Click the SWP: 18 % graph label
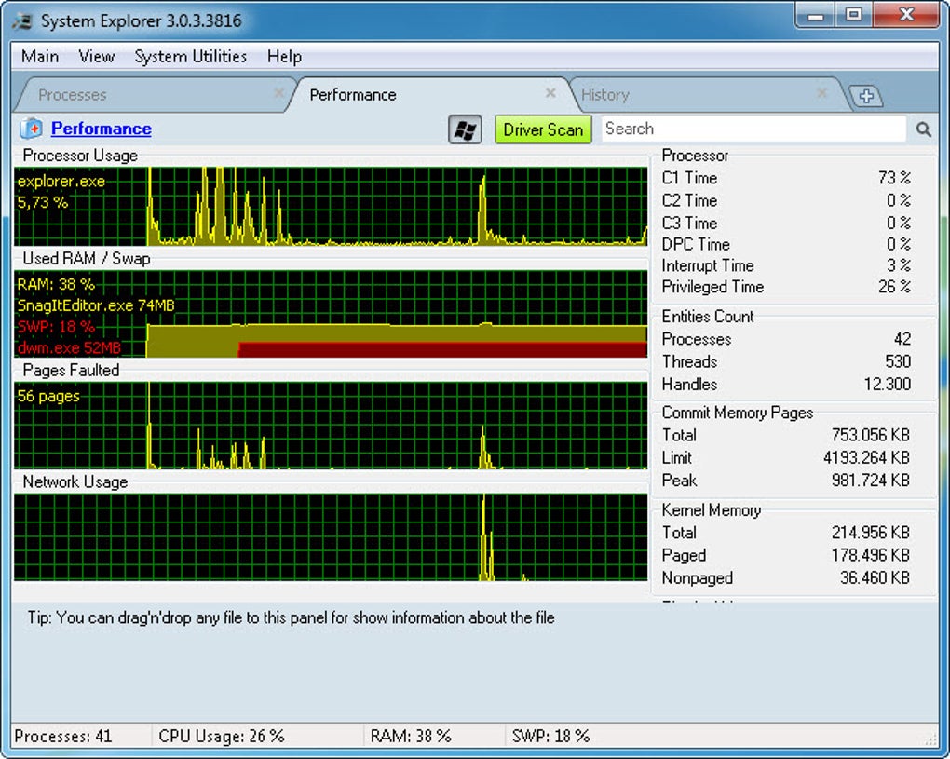950x759 pixels. 56,327
